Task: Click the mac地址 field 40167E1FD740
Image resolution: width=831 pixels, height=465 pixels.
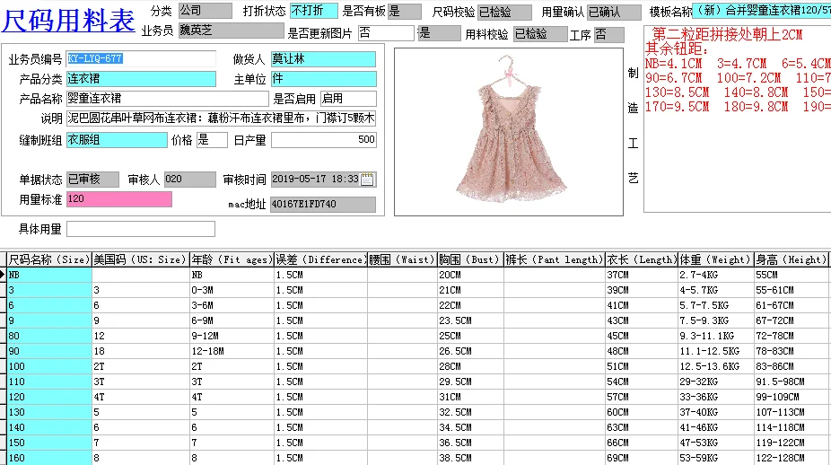Action: (x=323, y=204)
